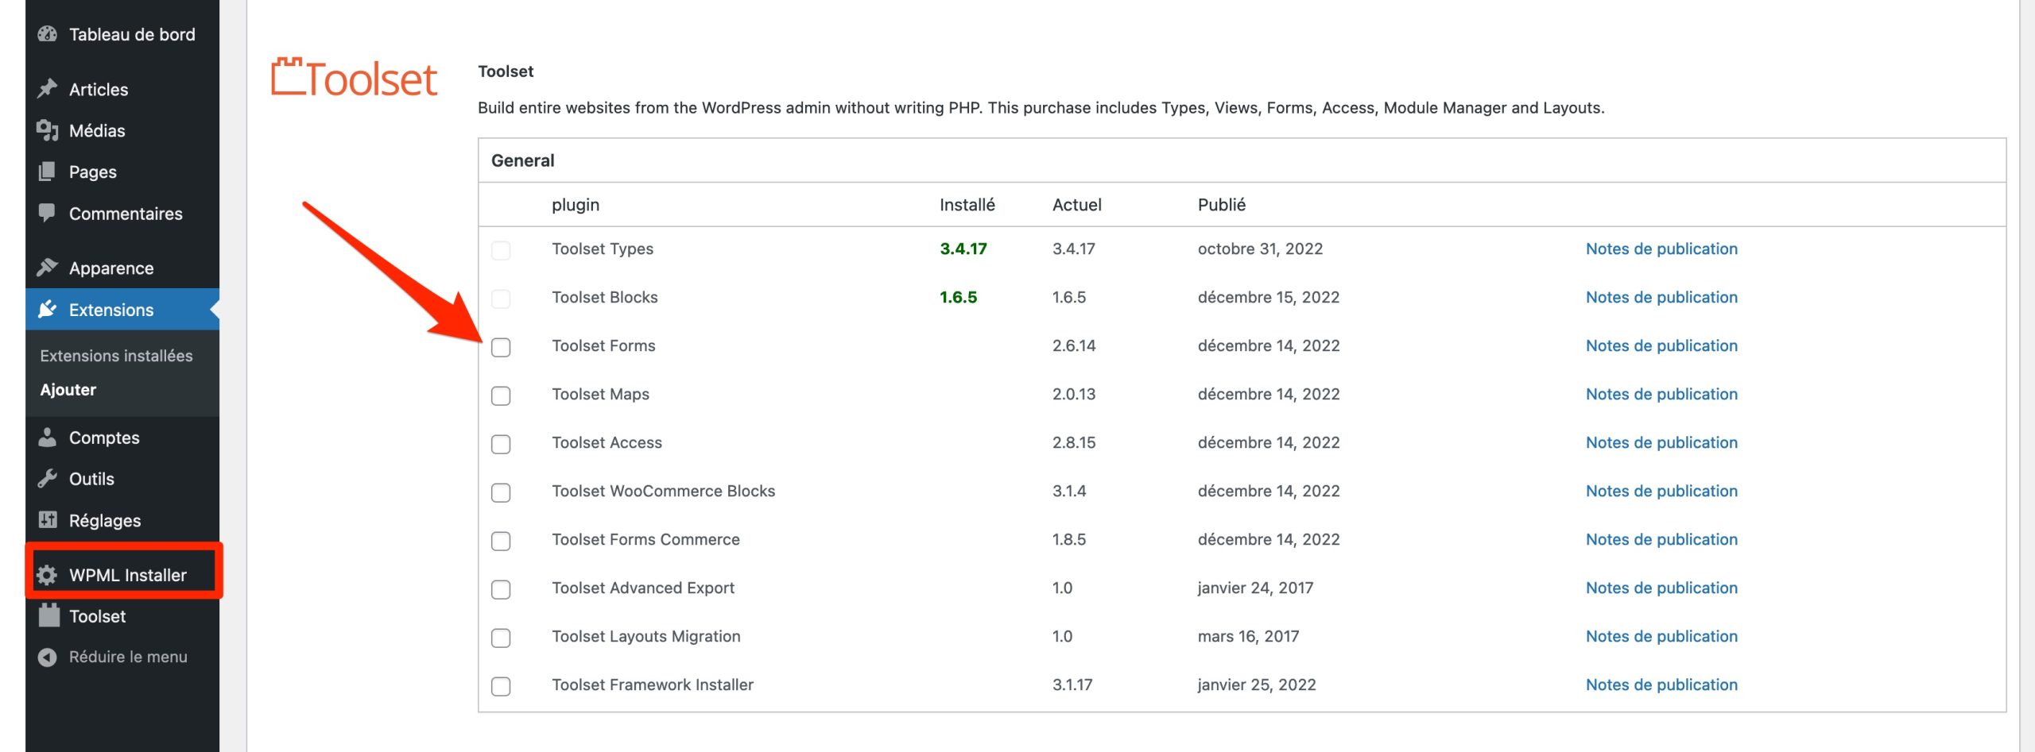Click the Toolset block icon in sidebar
The width and height of the screenshot is (2035, 752).
point(49,615)
